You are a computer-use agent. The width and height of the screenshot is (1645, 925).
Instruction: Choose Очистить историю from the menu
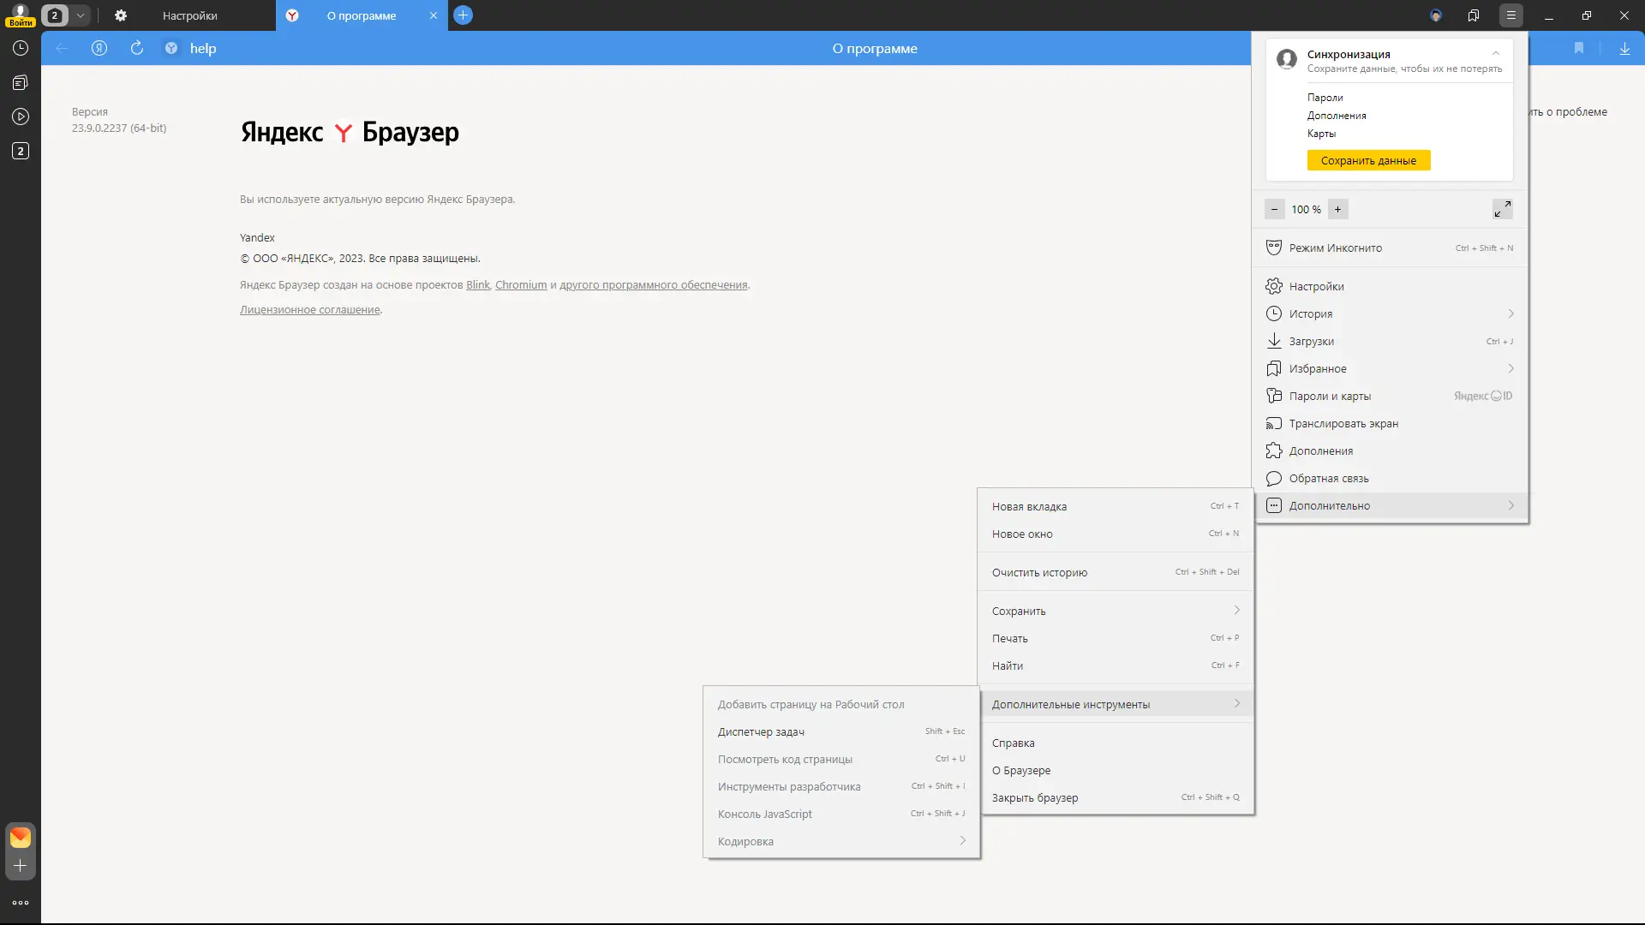click(x=1039, y=572)
